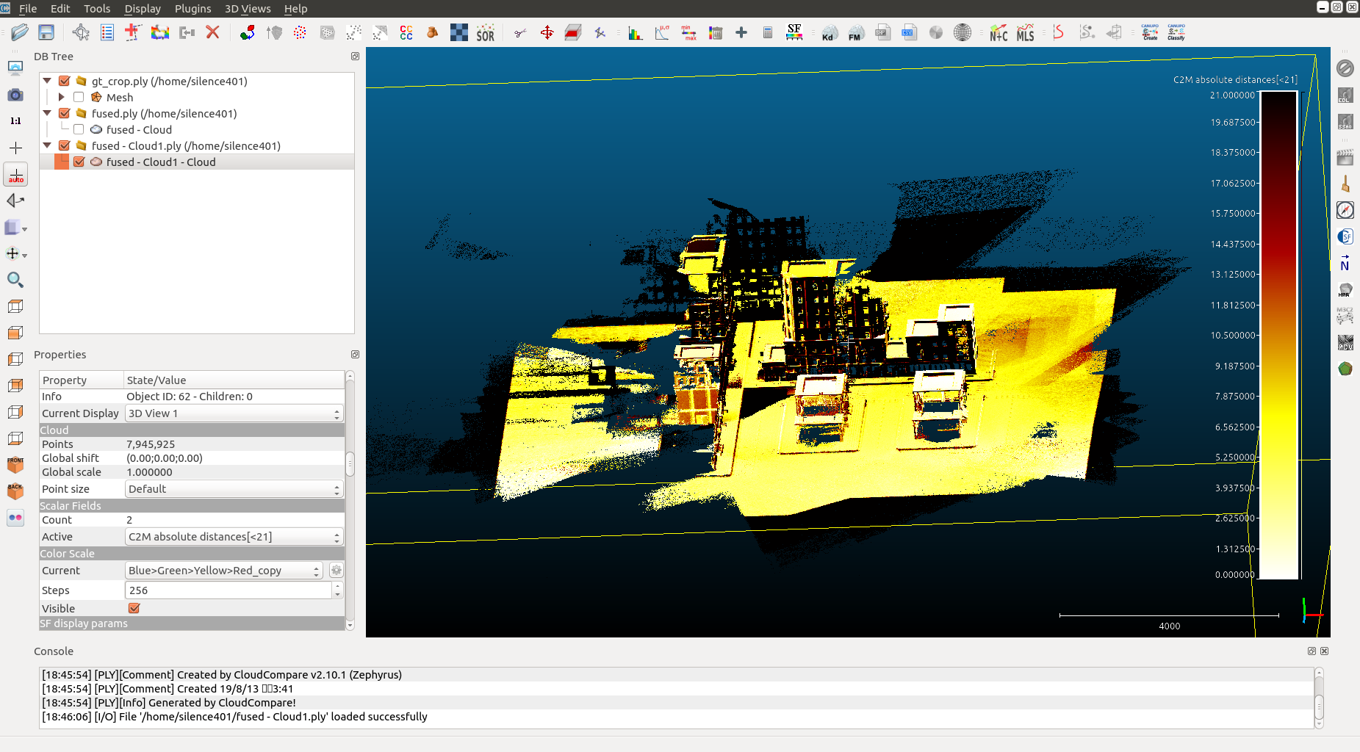Open the Current Display dropdown
The width and height of the screenshot is (1360, 752).
(x=234, y=413)
